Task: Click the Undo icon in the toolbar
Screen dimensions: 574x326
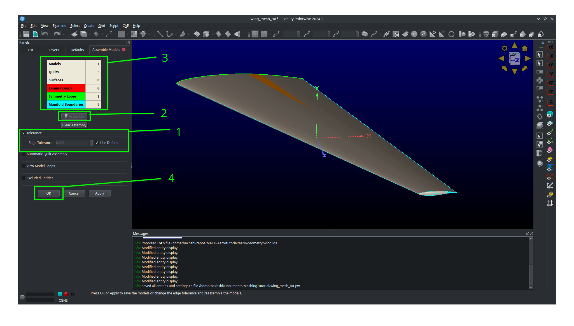Action: point(45,34)
